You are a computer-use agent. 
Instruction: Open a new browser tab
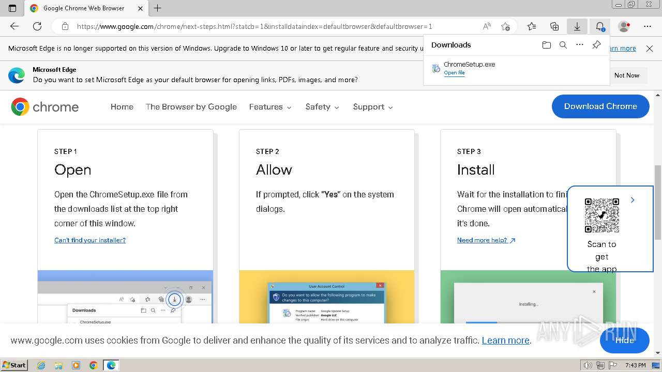[x=158, y=8]
